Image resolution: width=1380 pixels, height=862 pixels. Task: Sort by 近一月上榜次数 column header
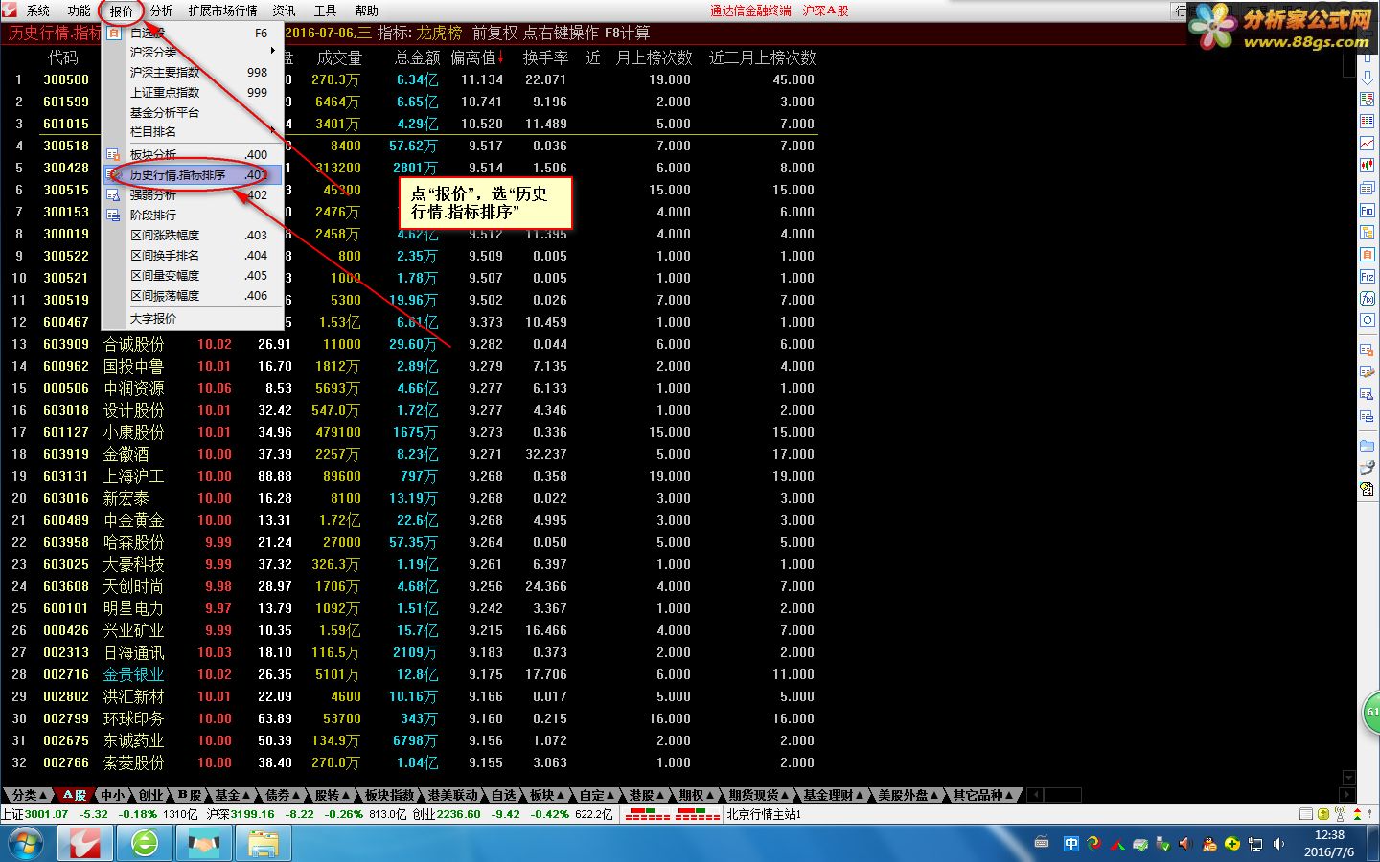(x=638, y=57)
